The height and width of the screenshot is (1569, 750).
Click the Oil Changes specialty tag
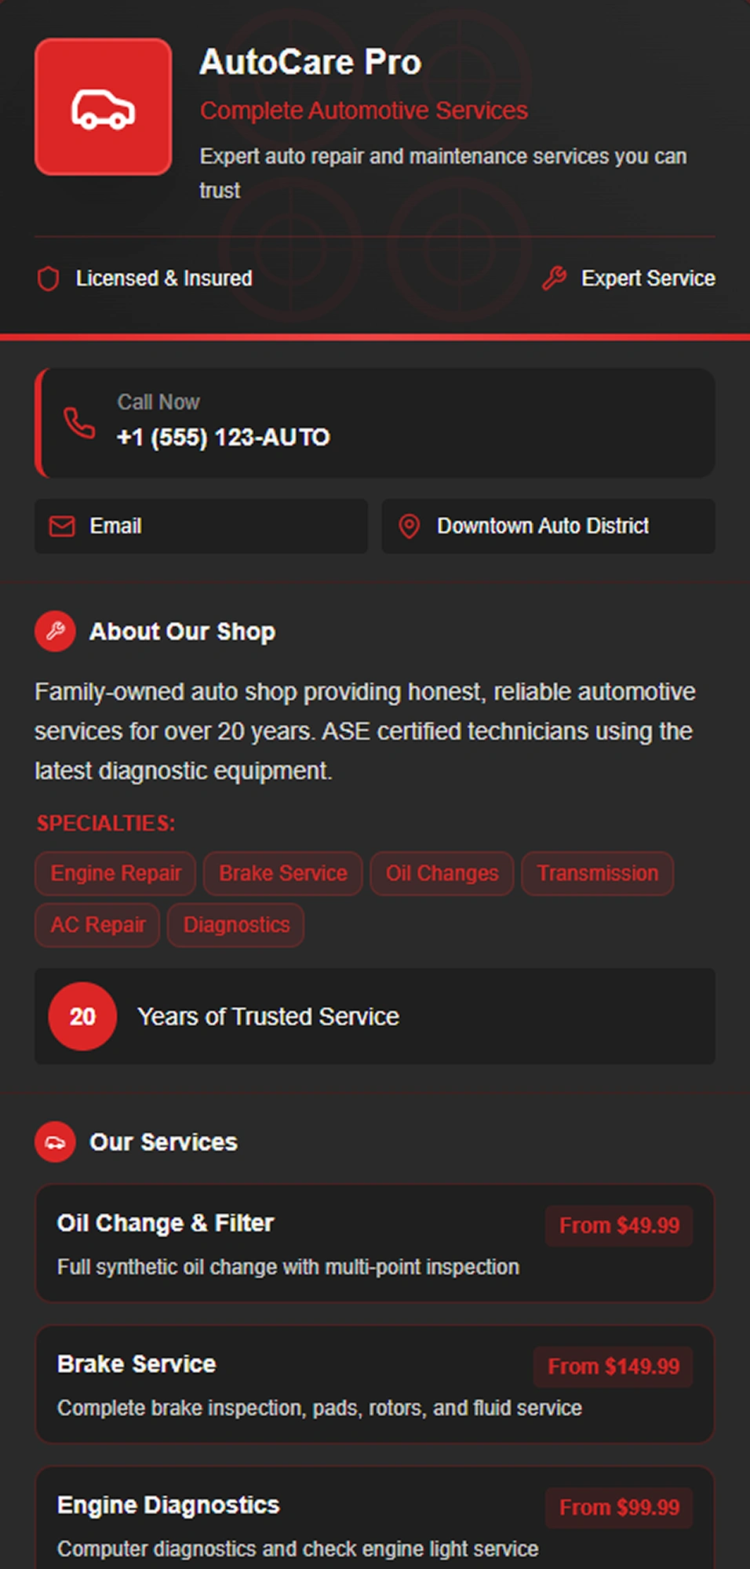click(x=442, y=874)
